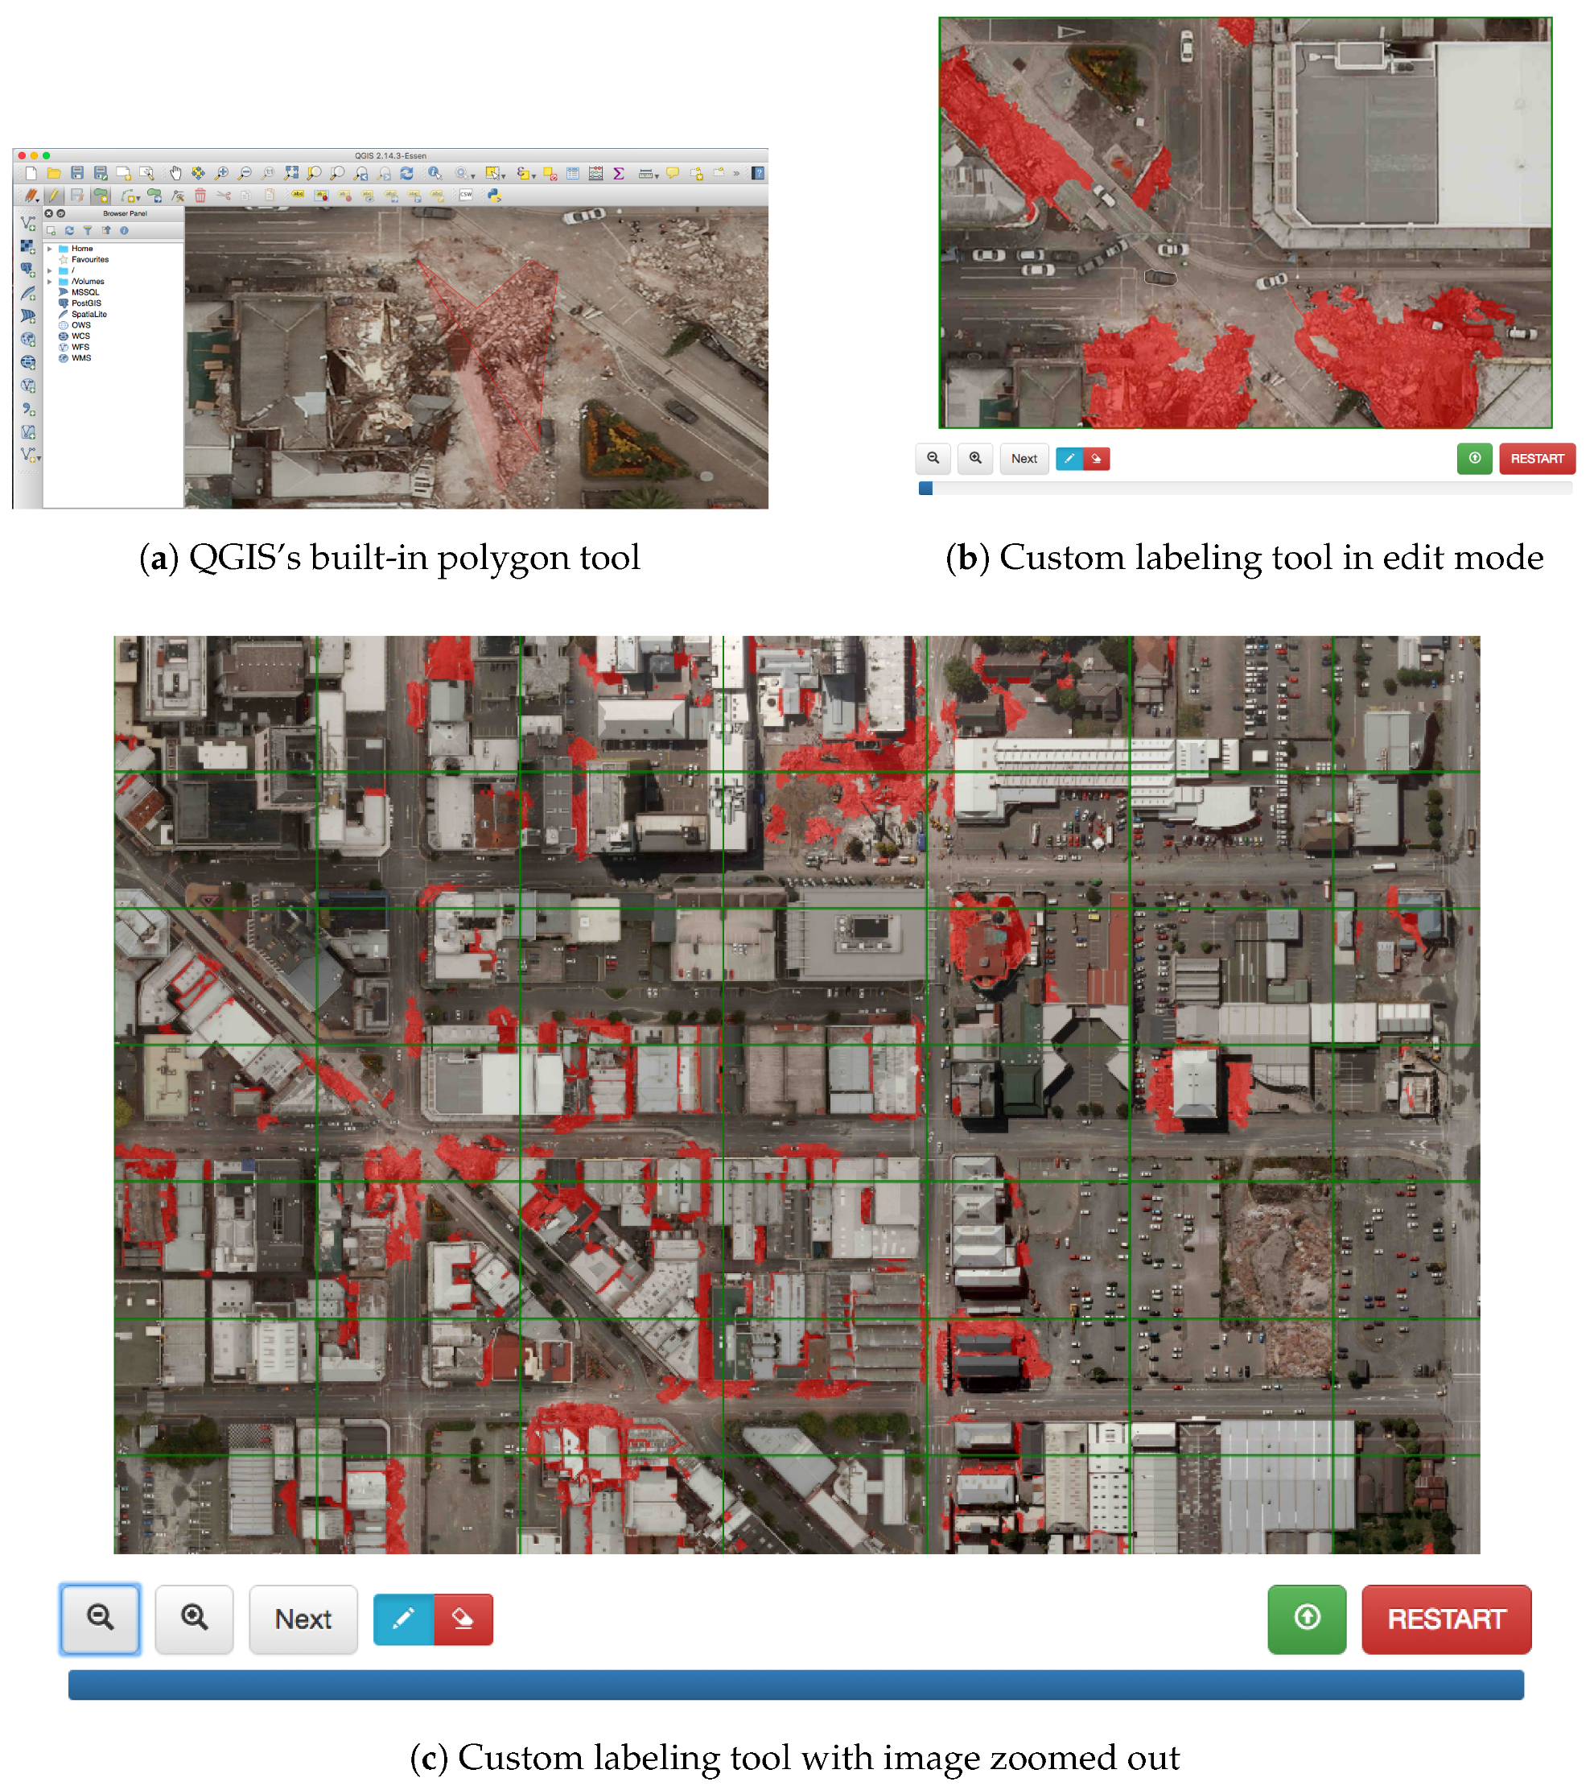Enable pencil draw mode in tool (b)

(x=1069, y=458)
